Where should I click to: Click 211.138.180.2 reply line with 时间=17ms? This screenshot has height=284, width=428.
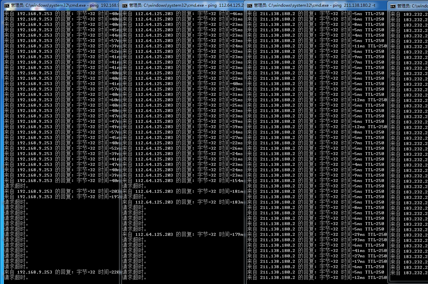tap(317, 261)
